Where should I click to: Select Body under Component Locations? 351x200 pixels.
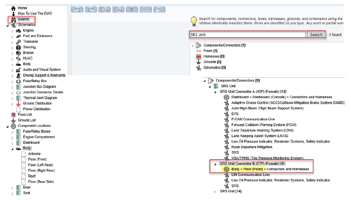click(27, 148)
